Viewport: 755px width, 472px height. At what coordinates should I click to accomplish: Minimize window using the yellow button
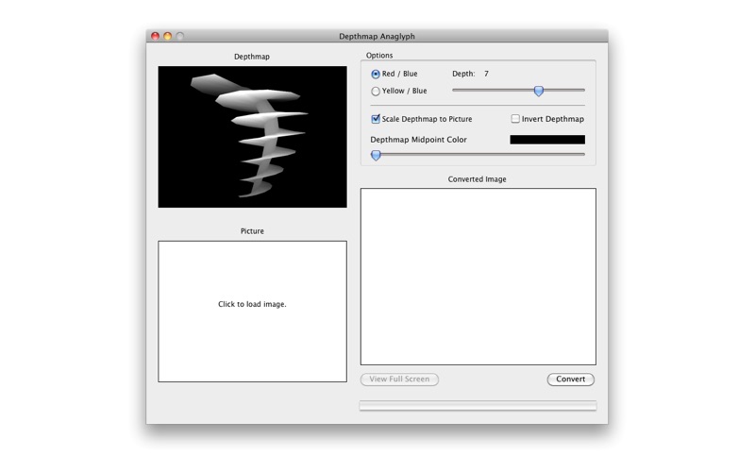tap(168, 36)
